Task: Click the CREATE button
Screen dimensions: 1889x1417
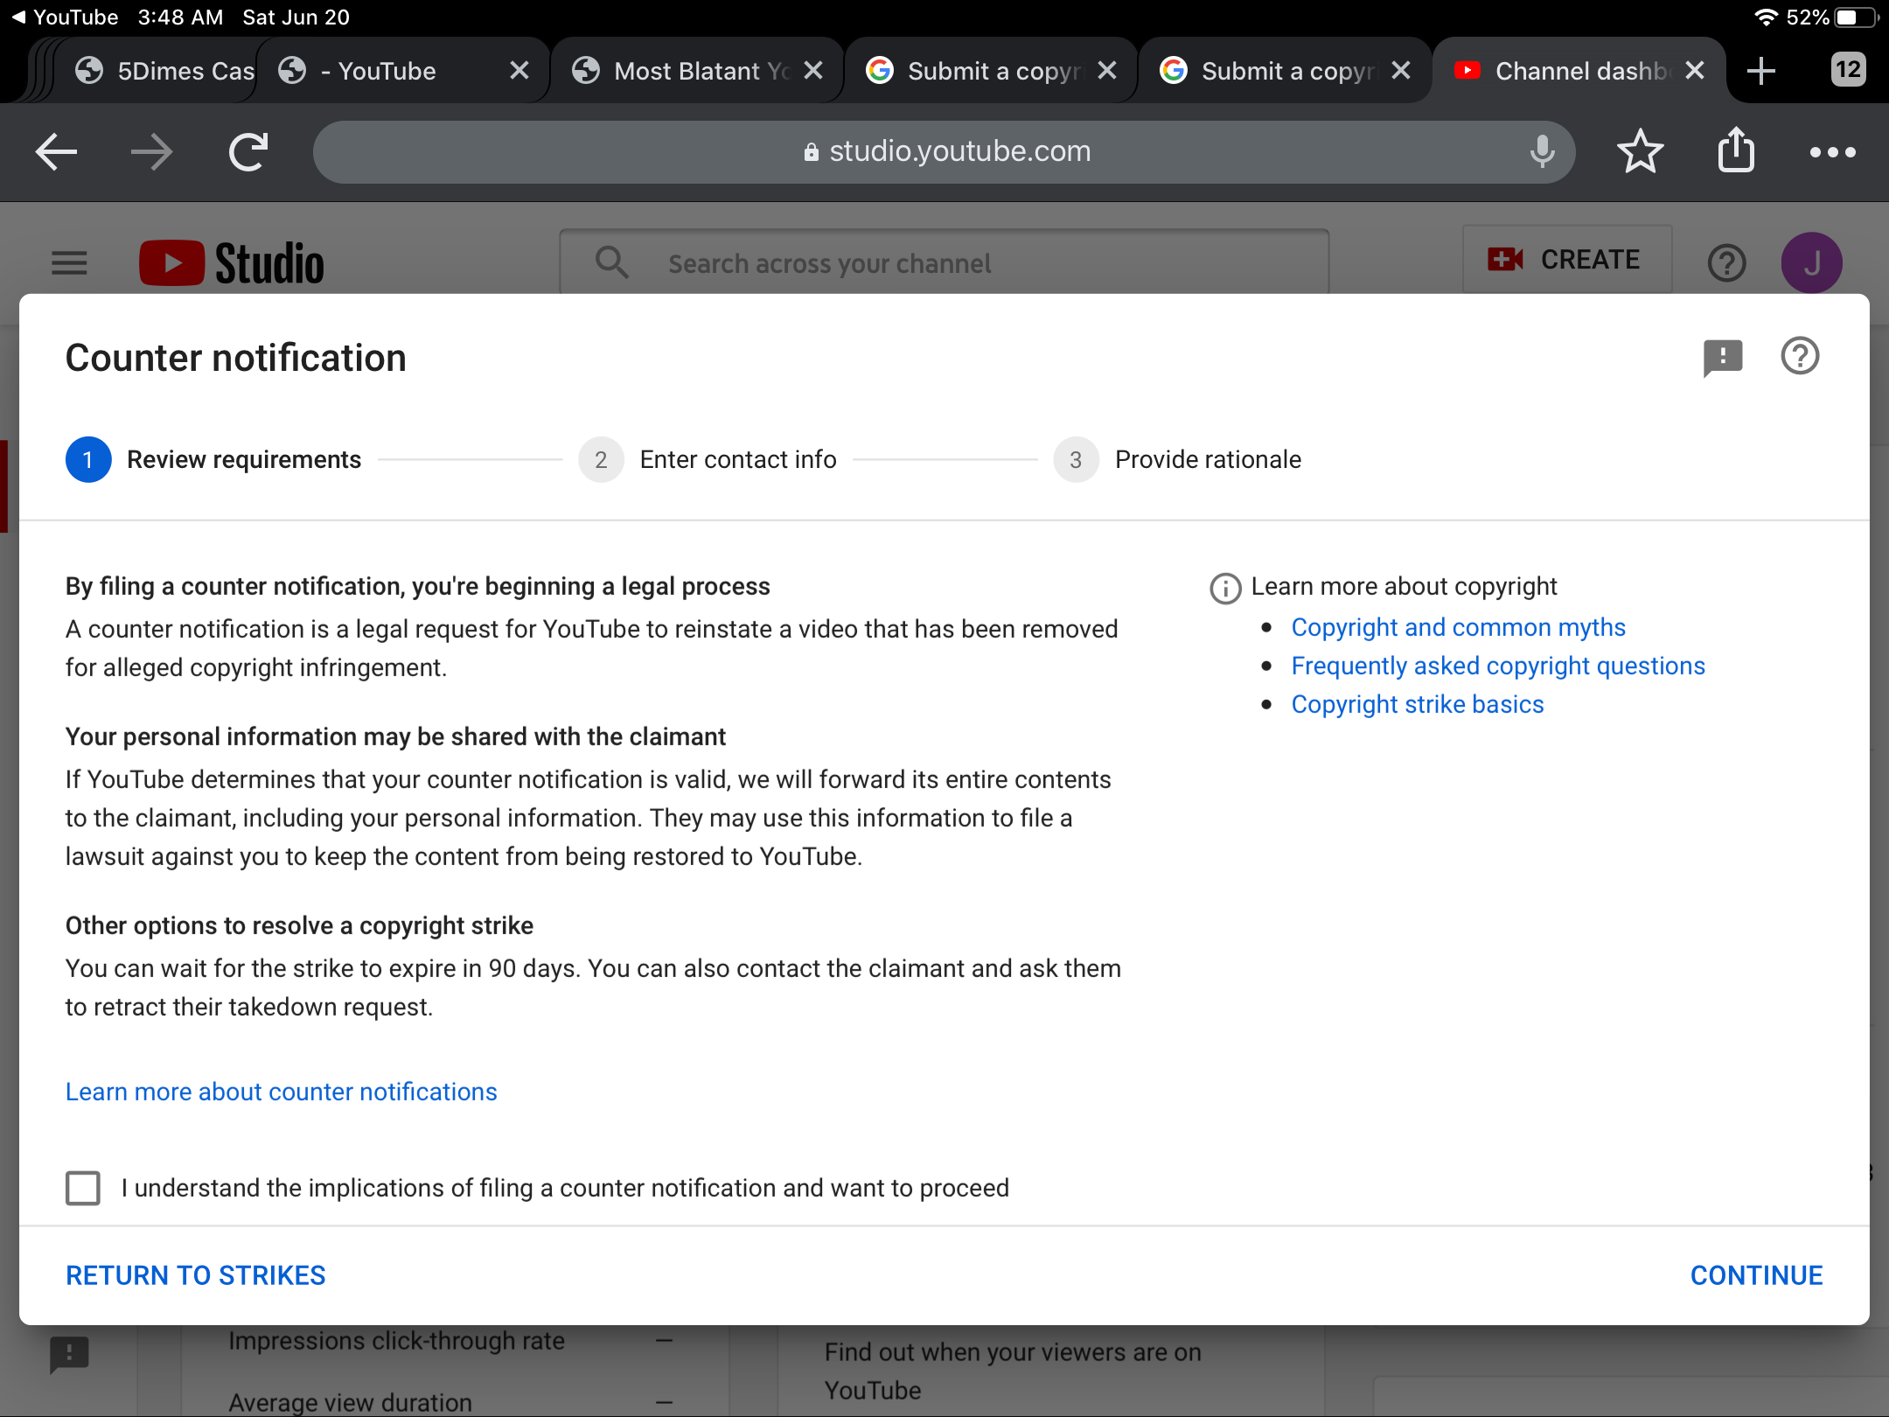Action: click(x=1567, y=260)
